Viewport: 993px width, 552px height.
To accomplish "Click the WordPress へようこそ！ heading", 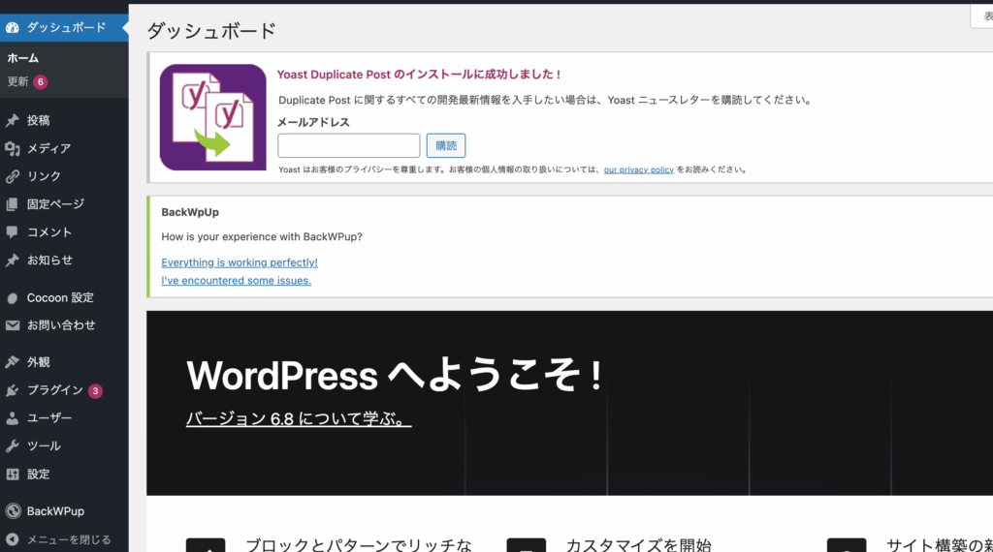I will 395,375.
